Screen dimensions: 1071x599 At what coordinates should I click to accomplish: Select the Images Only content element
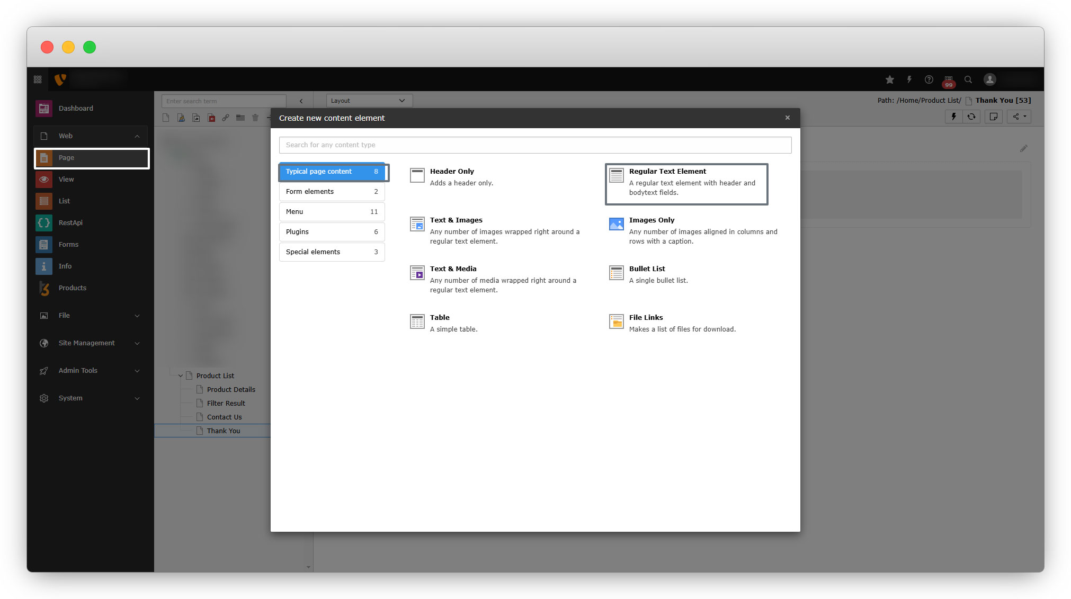click(x=651, y=220)
